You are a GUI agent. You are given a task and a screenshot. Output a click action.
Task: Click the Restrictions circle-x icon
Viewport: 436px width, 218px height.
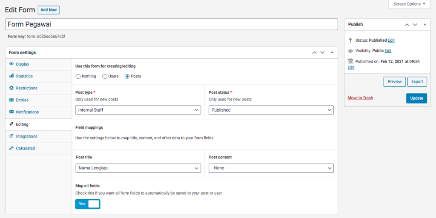click(11, 88)
